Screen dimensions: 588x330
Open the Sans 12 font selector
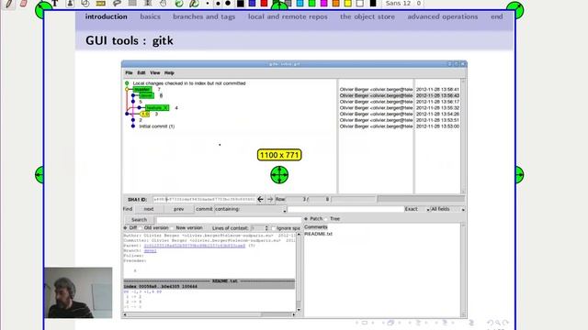point(403,4)
